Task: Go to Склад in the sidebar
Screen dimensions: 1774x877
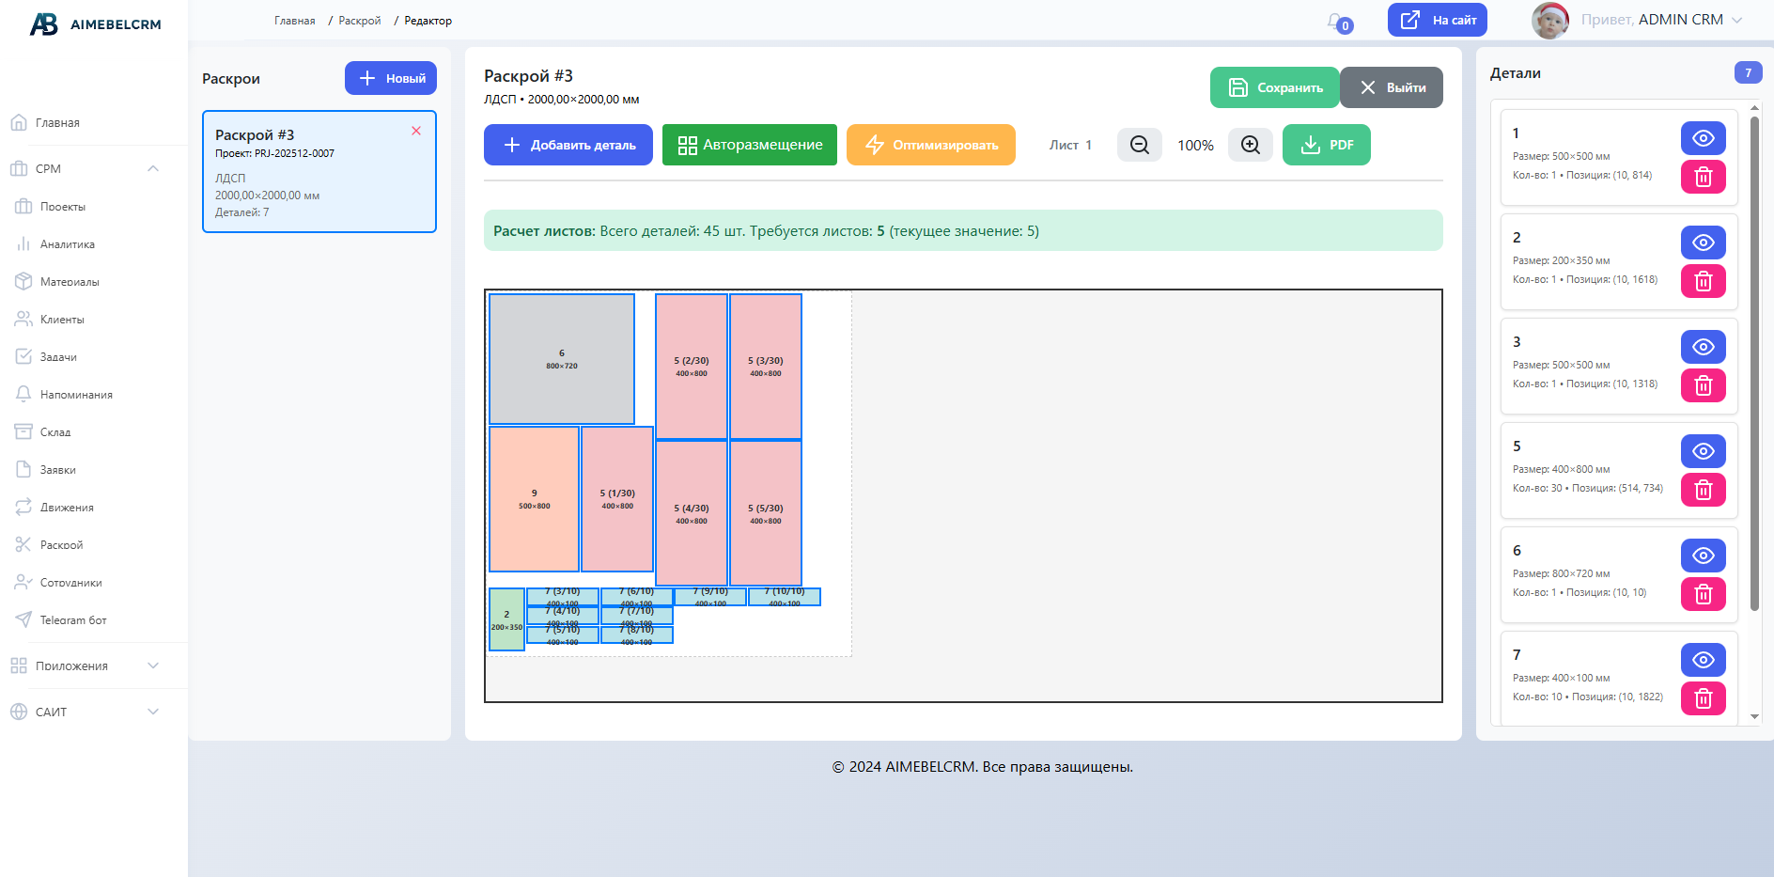Action: (x=55, y=432)
